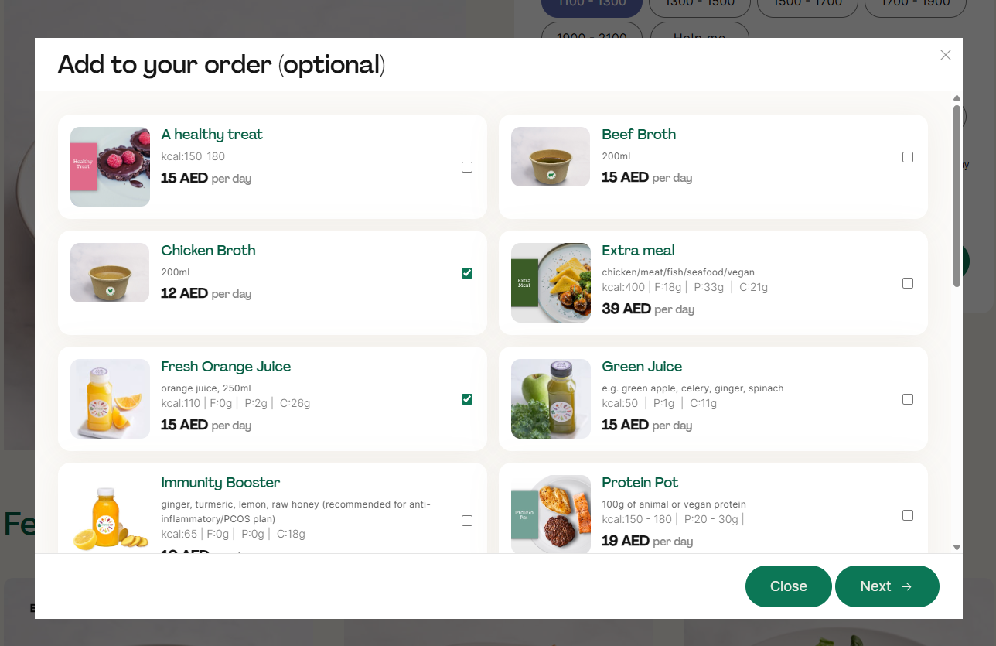Image resolution: width=996 pixels, height=646 pixels.
Task: Click the Protein Pot product image
Action: pyautogui.click(x=551, y=514)
